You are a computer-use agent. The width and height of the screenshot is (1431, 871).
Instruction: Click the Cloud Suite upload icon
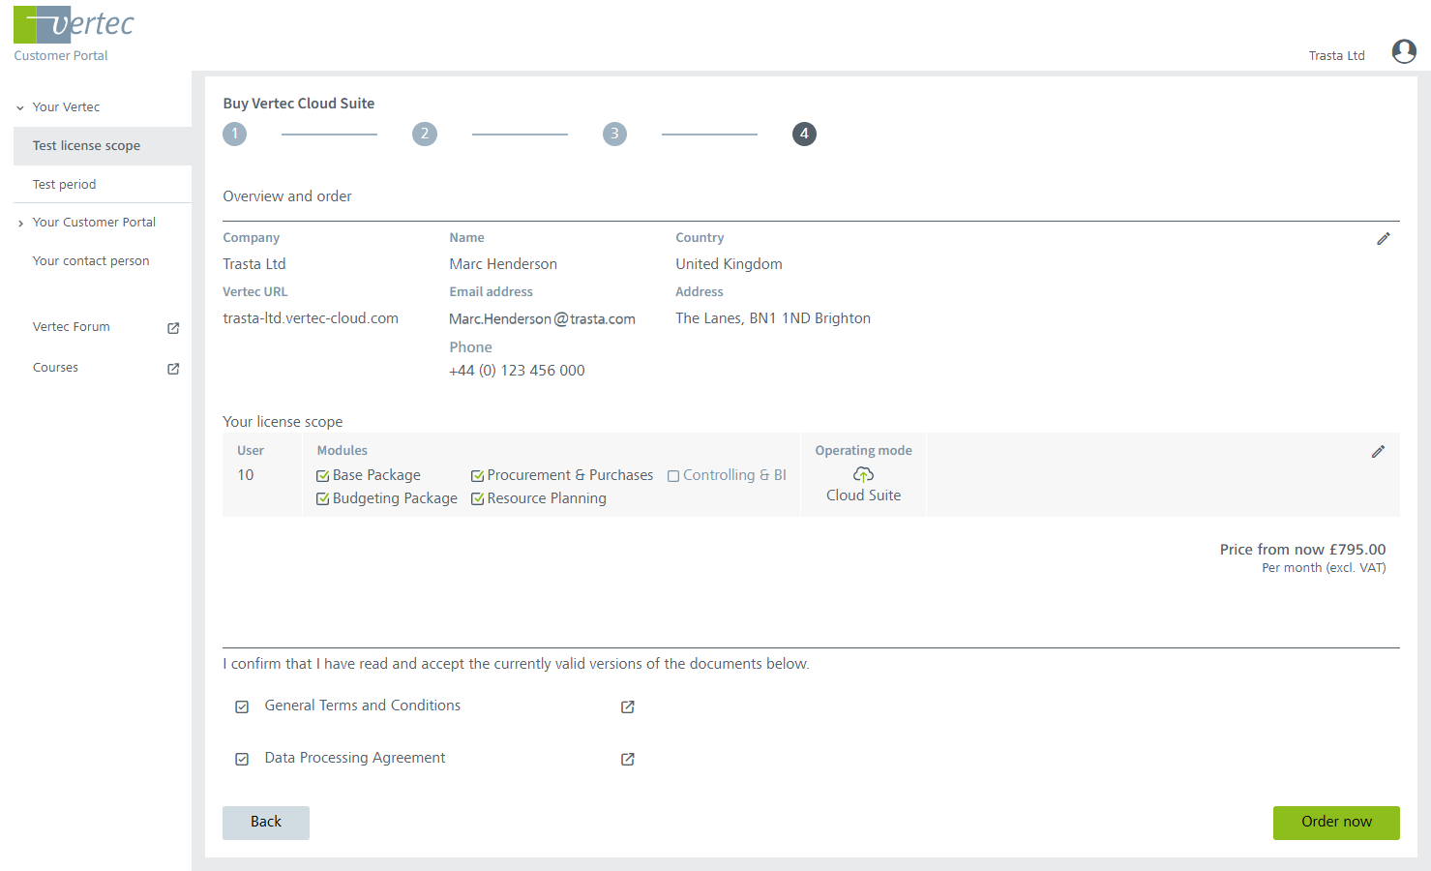pyautogui.click(x=863, y=474)
